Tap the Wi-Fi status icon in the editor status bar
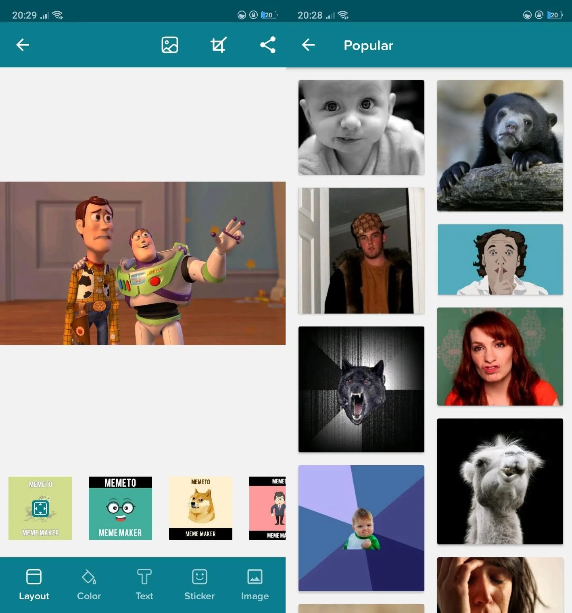572x613 pixels. [58, 15]
